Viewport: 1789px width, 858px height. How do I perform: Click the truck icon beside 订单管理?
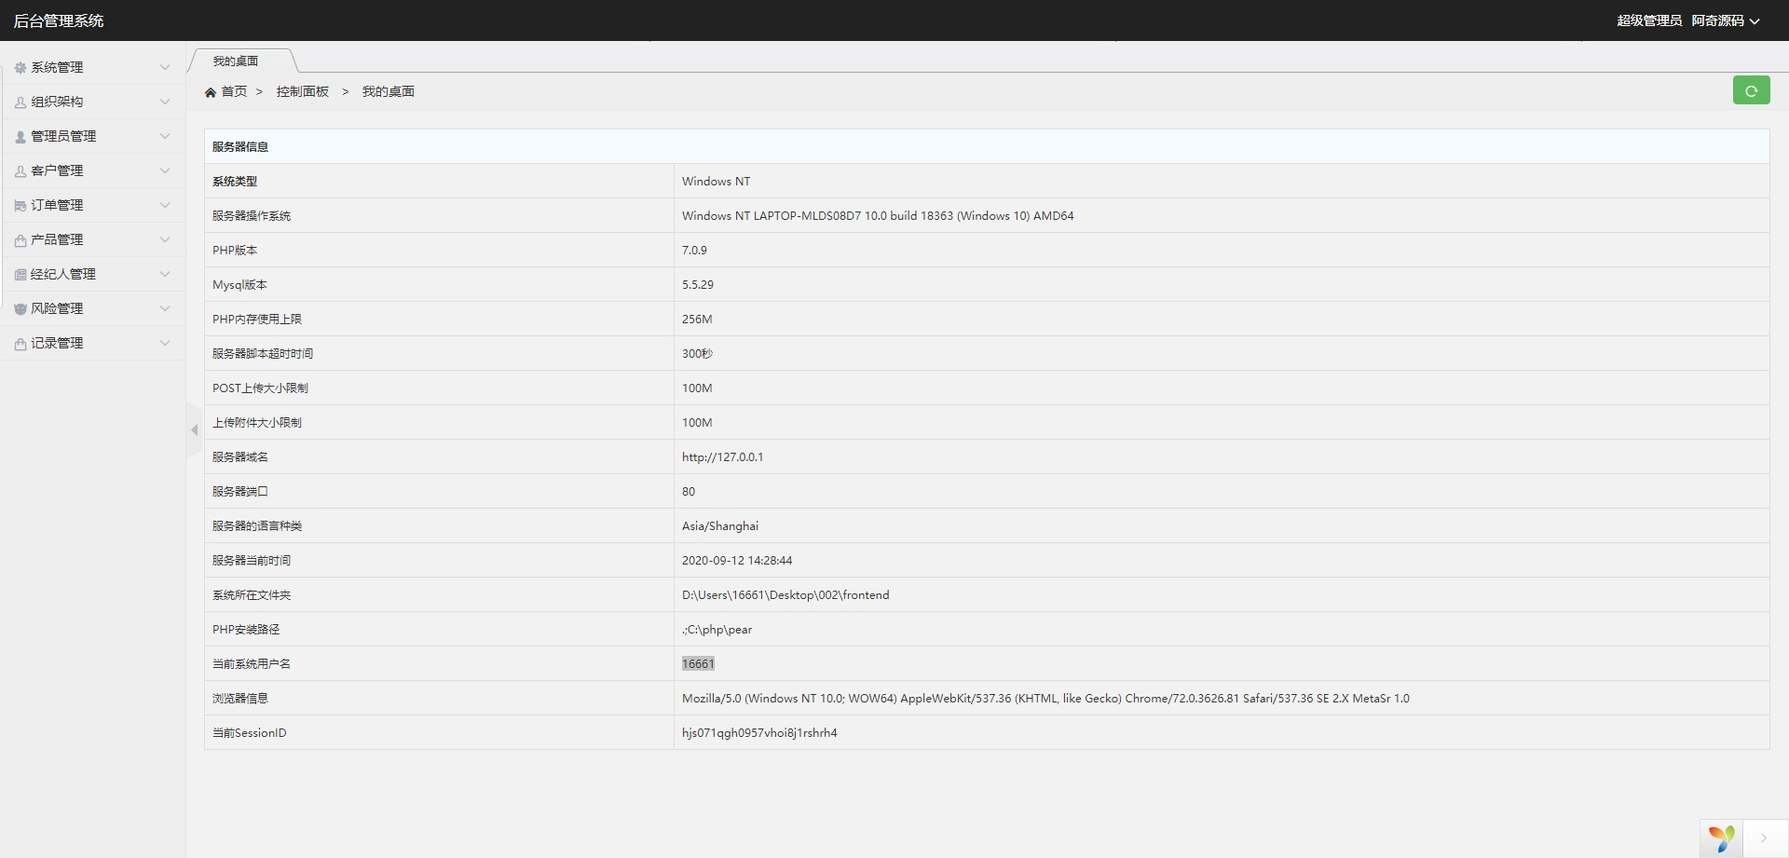[20, 206]
